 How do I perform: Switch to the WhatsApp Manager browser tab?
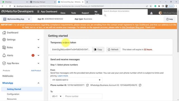43,2
